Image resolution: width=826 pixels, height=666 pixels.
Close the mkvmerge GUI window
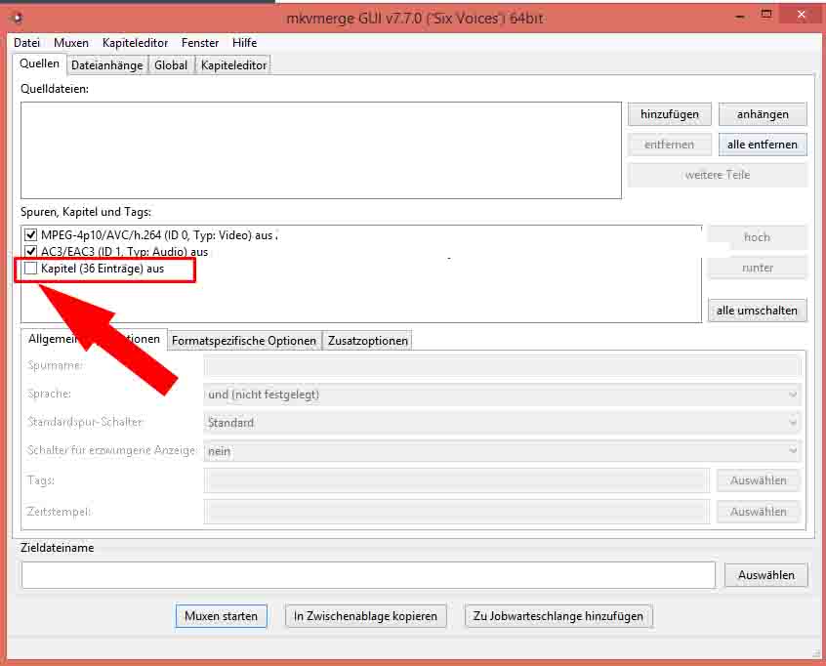(802, 15)
